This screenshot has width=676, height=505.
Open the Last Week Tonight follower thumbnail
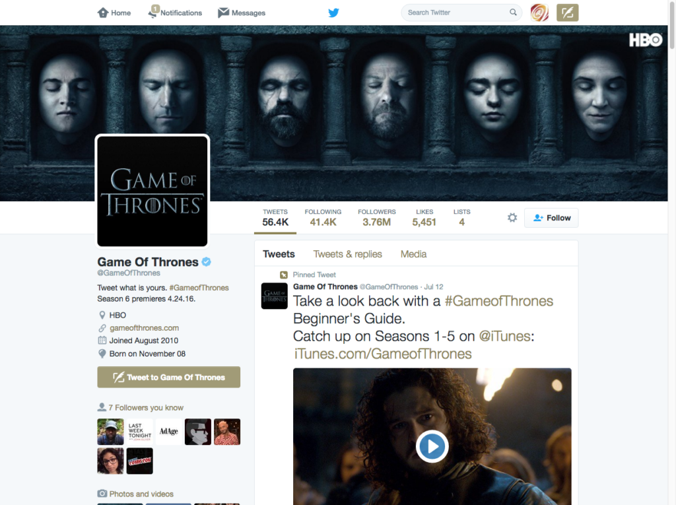click(x=139, y=432)
